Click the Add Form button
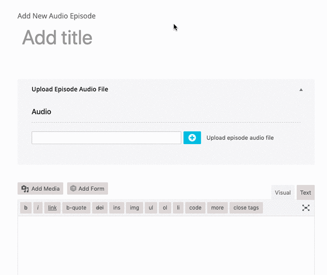 pos(88,188)
